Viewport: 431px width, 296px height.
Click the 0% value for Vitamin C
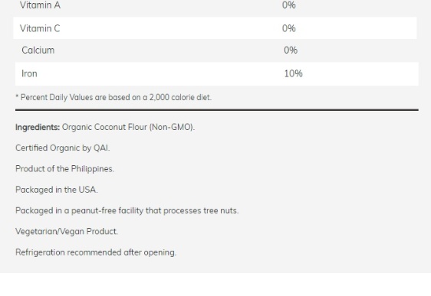pyautogui.click(x=289, y=28)
